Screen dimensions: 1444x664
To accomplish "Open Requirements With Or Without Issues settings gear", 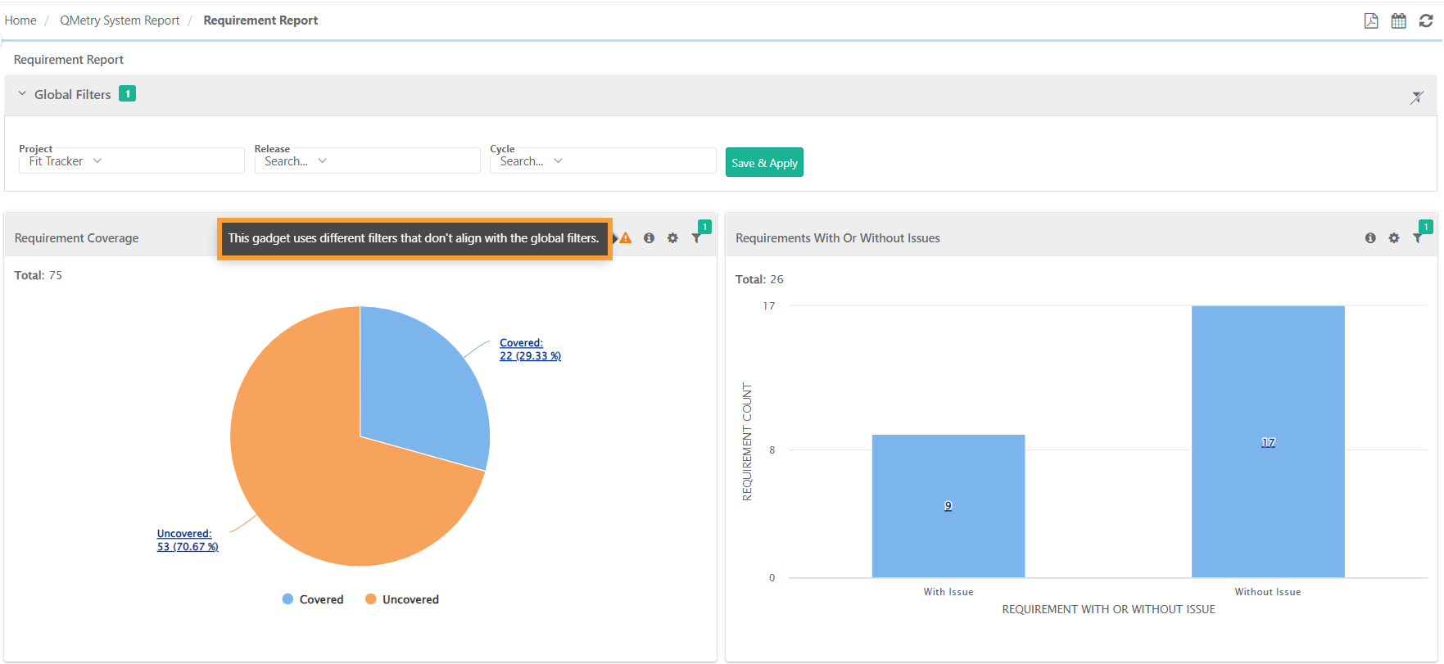I will point(1394,238).
